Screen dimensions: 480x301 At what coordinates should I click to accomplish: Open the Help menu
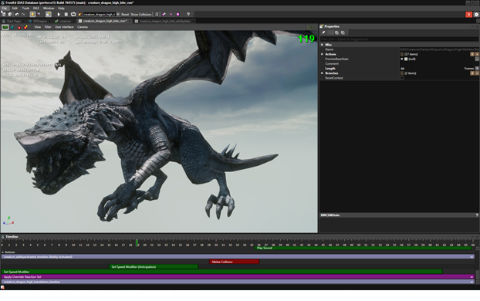coord(61,8)
